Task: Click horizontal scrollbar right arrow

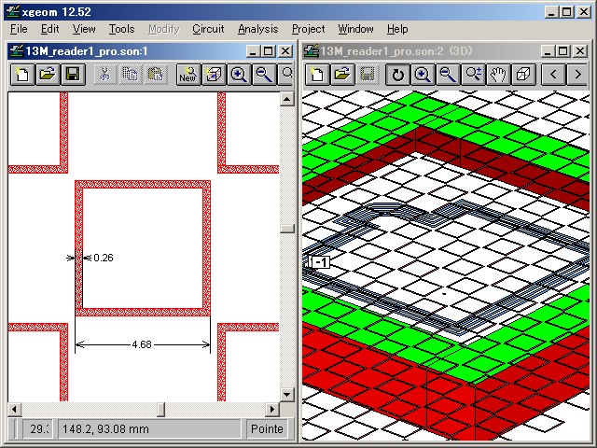Action: (x=271, y=410)
